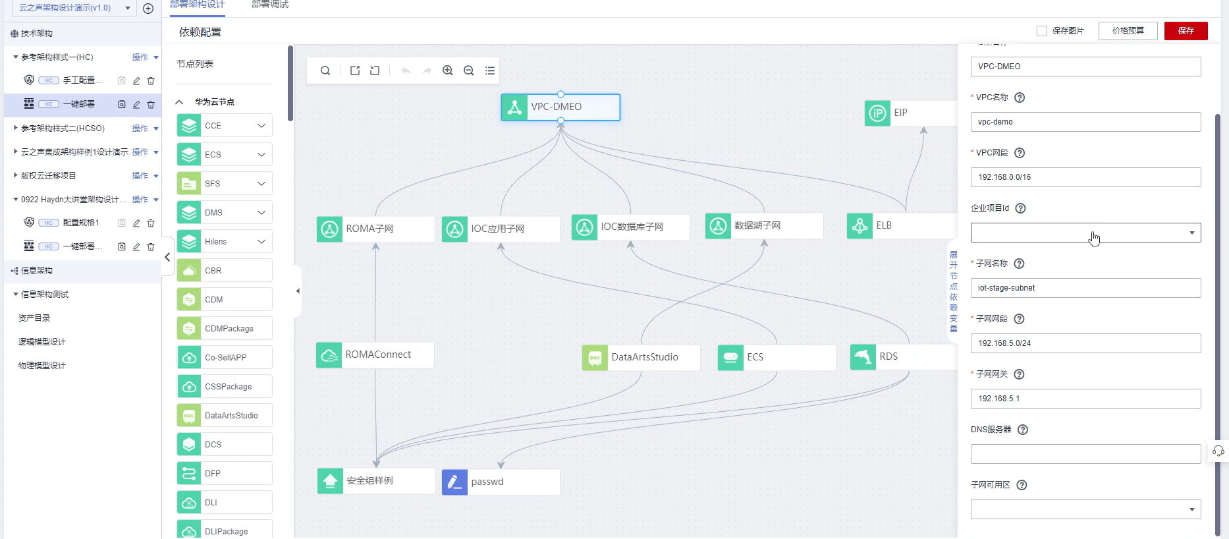Select the ROMAConnect node on the canvas
The width and height of the screenshot is (1229, 539).
[375, 355]
